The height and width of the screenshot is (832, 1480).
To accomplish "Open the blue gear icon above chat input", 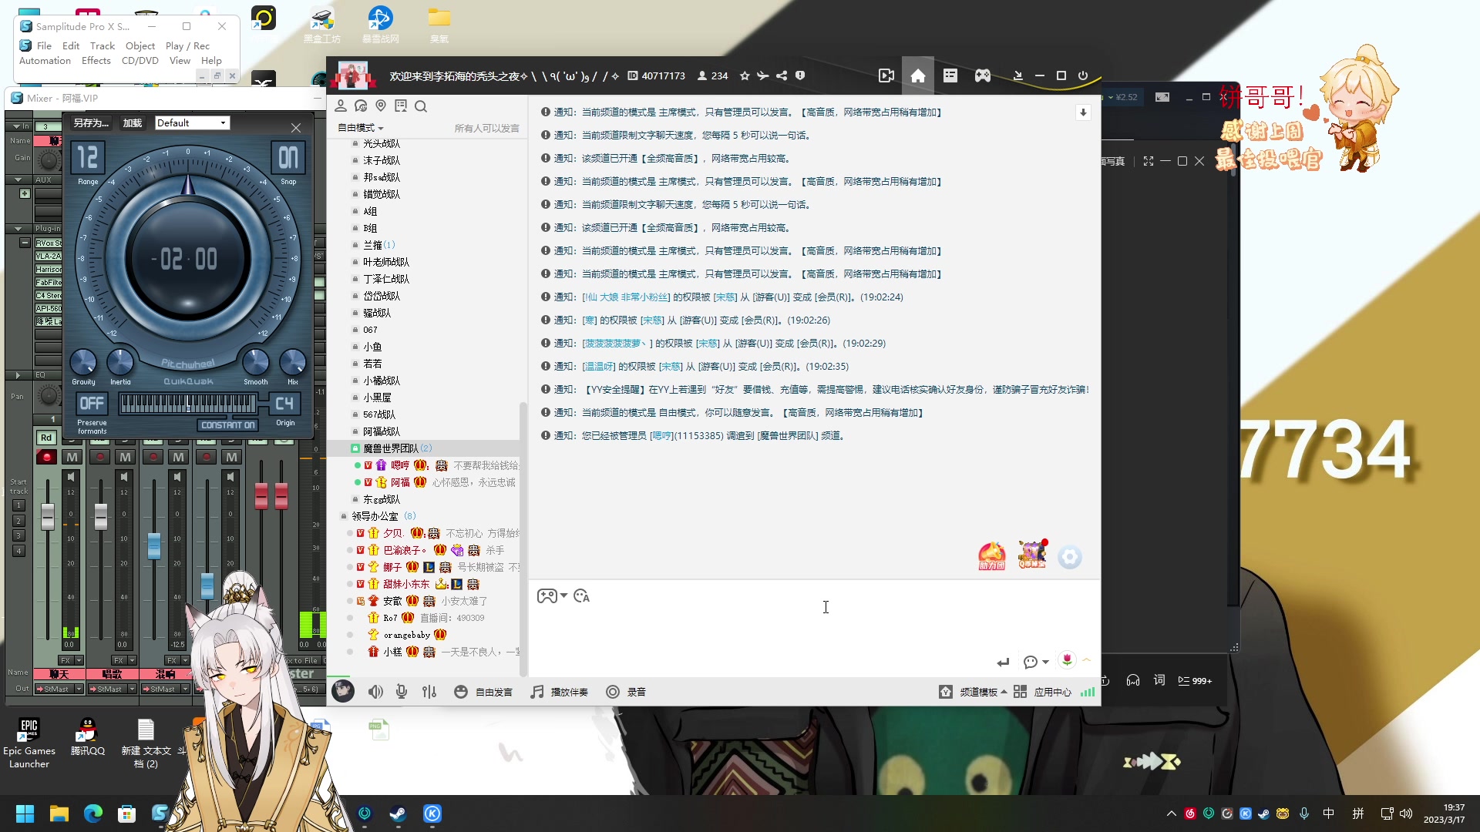I will coord(1070,556).
